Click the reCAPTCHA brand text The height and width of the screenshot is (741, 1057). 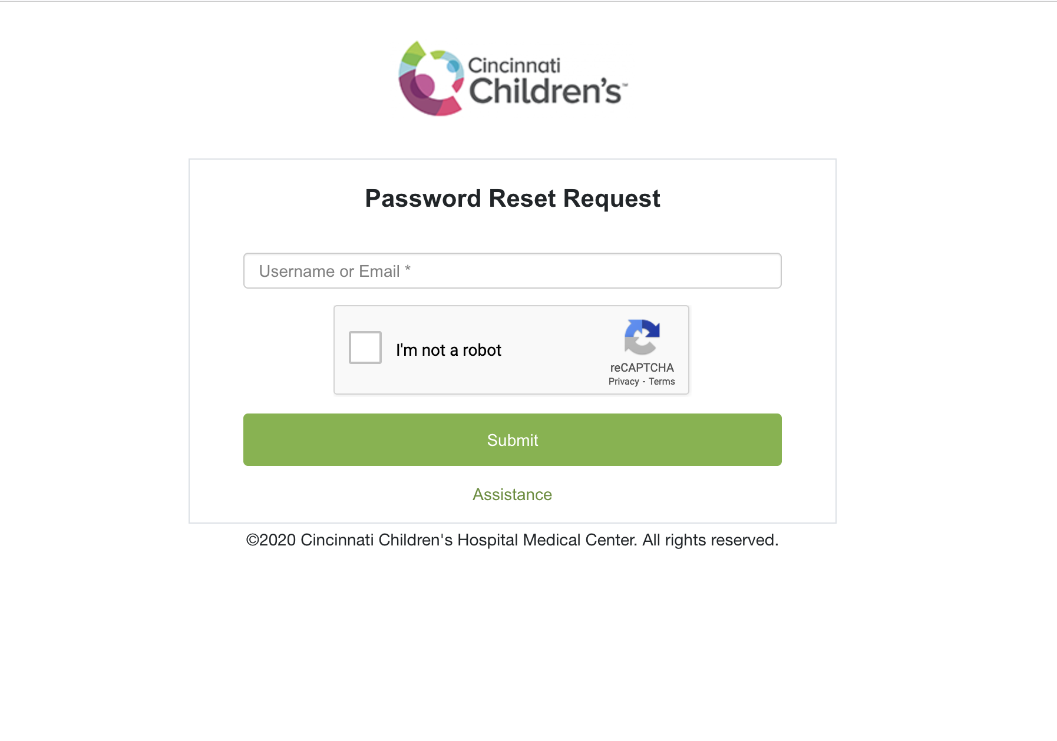642,368
